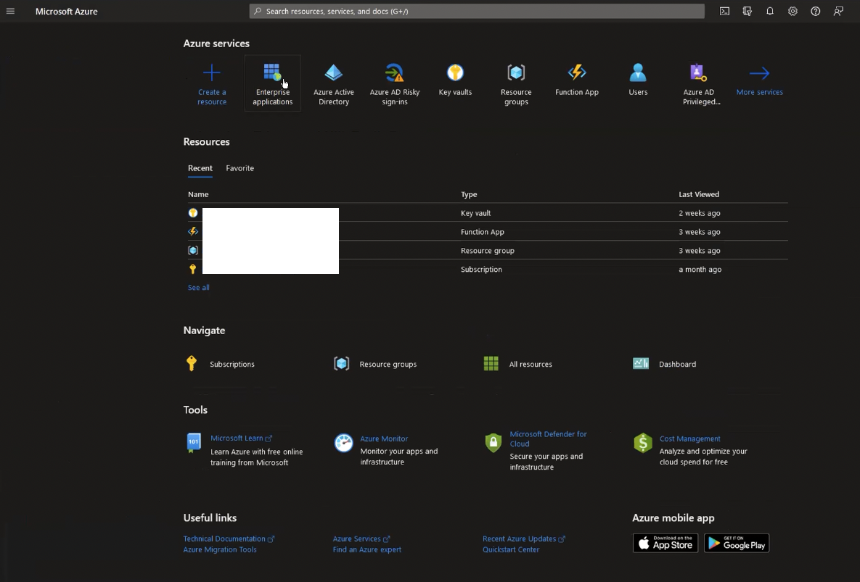Image resolution: width=860 pixels, height=582 pixels.
Task: Click See all resources link
Action: point(199,288)
